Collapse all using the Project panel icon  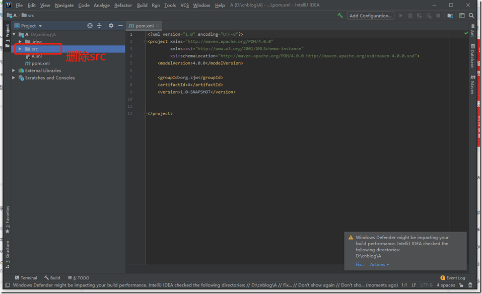[x=99, y=26]
